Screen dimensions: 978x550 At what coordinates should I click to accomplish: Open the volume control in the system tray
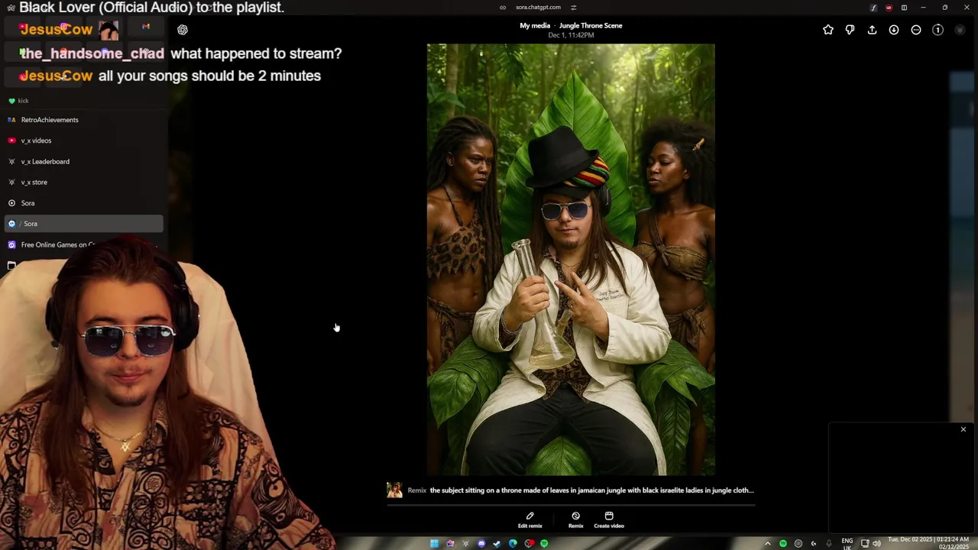[876, 543]
